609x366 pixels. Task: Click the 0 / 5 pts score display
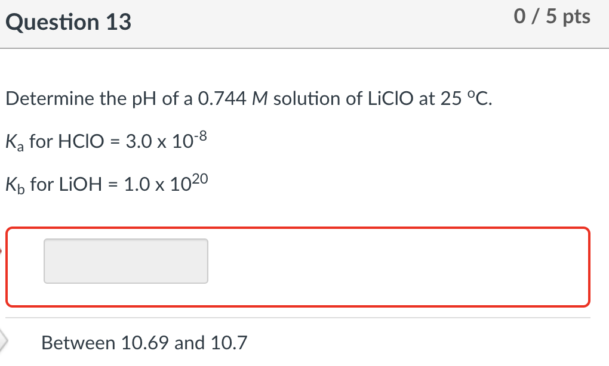pos(551,17)
